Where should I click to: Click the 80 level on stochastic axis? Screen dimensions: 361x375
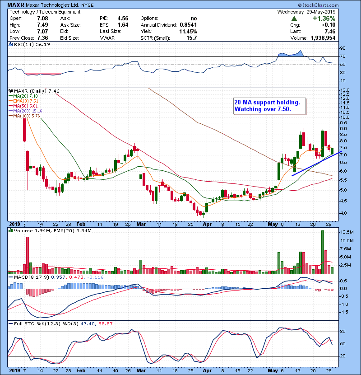(x=342, y=332)
